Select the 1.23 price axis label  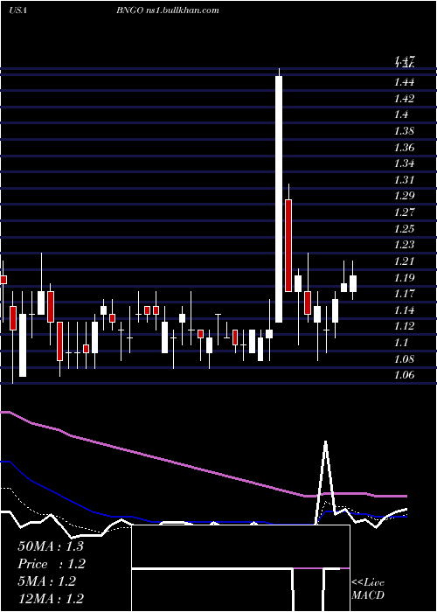click(404, 245)
